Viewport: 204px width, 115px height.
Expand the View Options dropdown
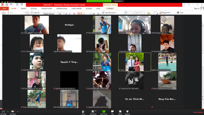[118, 1]
